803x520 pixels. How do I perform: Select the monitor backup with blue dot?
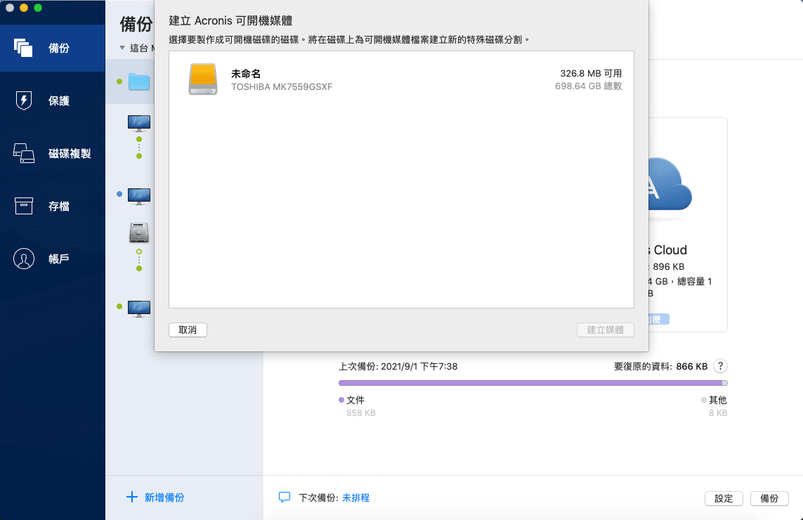(x=139, y=196)
